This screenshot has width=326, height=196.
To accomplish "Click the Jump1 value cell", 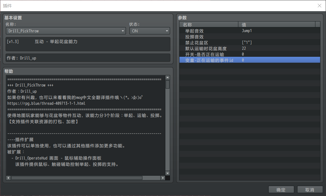I will click(247, 31).
